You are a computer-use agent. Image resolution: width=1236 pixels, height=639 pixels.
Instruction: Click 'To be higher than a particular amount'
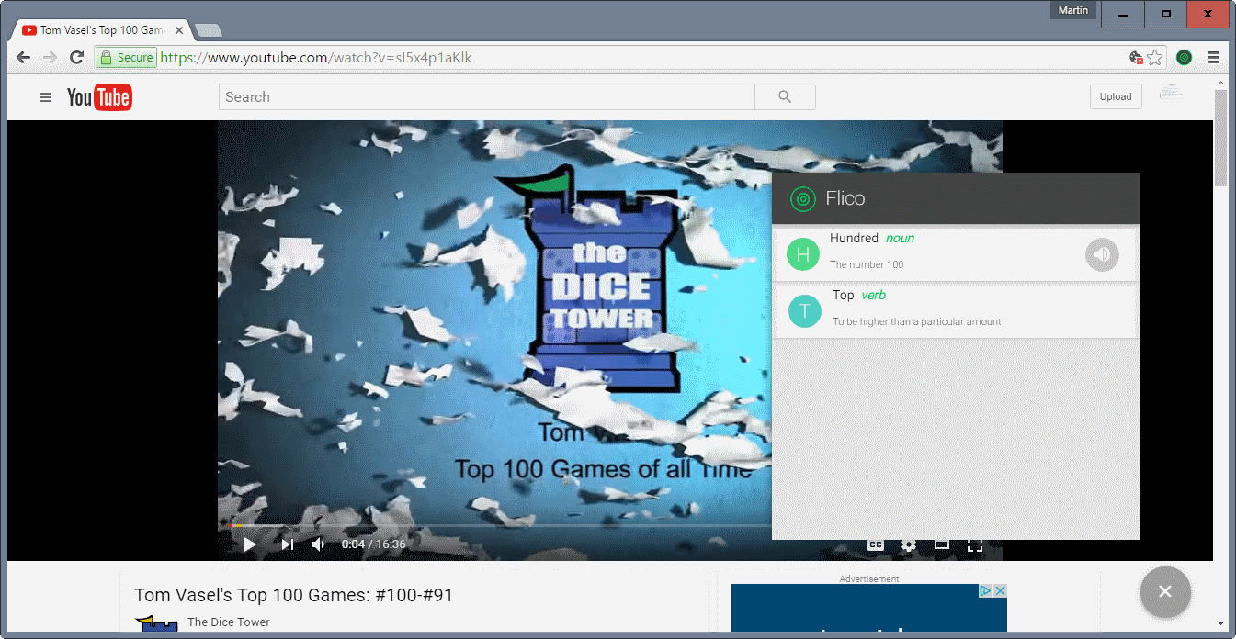coord(917,321)
